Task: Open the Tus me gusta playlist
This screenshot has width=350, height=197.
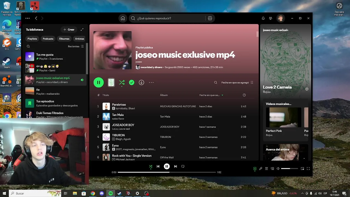Action: click(x=55, y=57)
